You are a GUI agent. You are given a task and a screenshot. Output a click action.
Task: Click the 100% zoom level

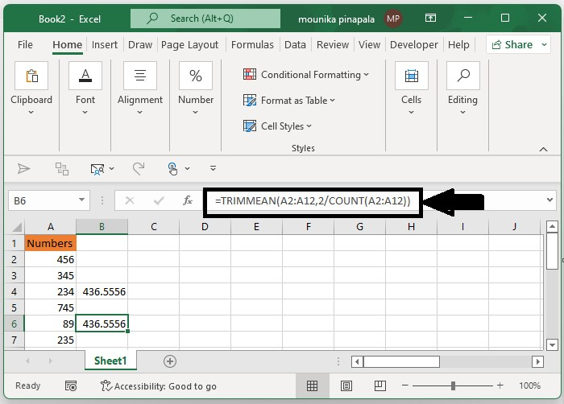[529, 385]
